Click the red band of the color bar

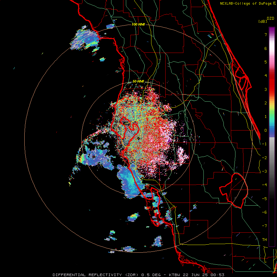click(272, 83)
